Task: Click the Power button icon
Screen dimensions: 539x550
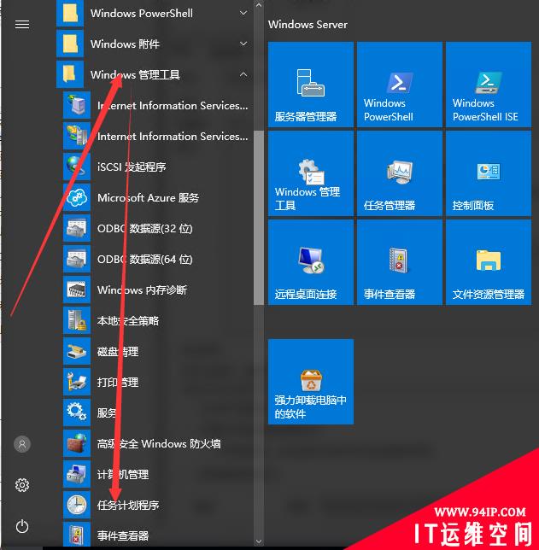Action: pyautogui.click(x=22, y=526)
